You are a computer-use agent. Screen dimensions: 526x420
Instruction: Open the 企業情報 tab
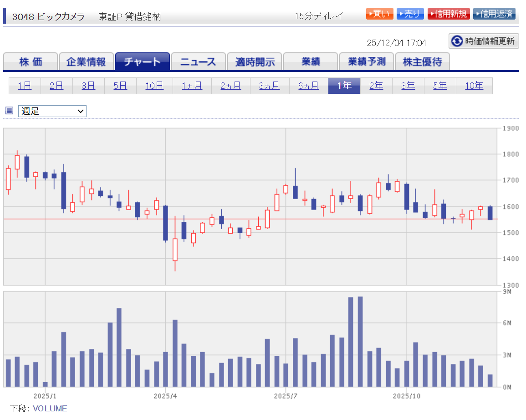pyautogui.click(x=86, y=62)
